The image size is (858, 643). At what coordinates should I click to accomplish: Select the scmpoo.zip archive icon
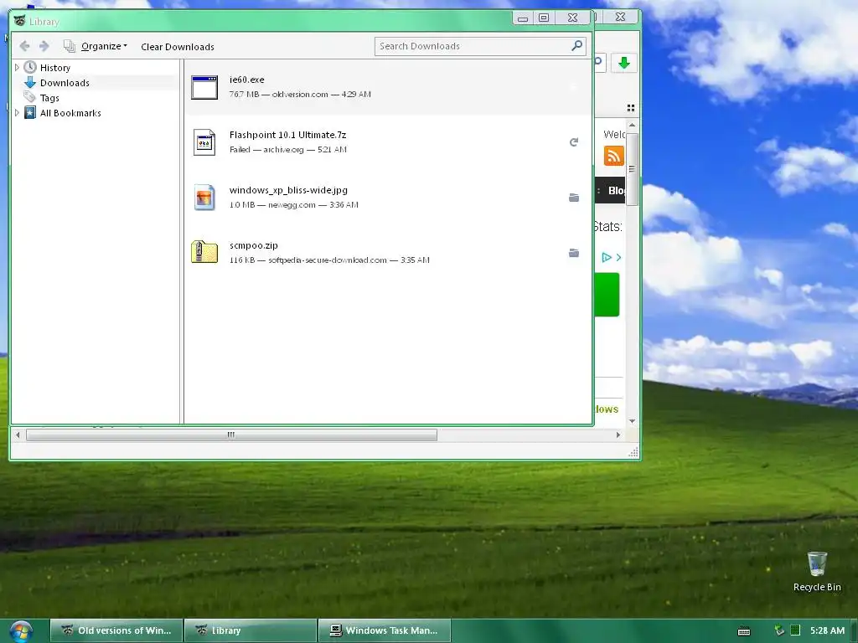pyautogui.click(x=204, y=252)
